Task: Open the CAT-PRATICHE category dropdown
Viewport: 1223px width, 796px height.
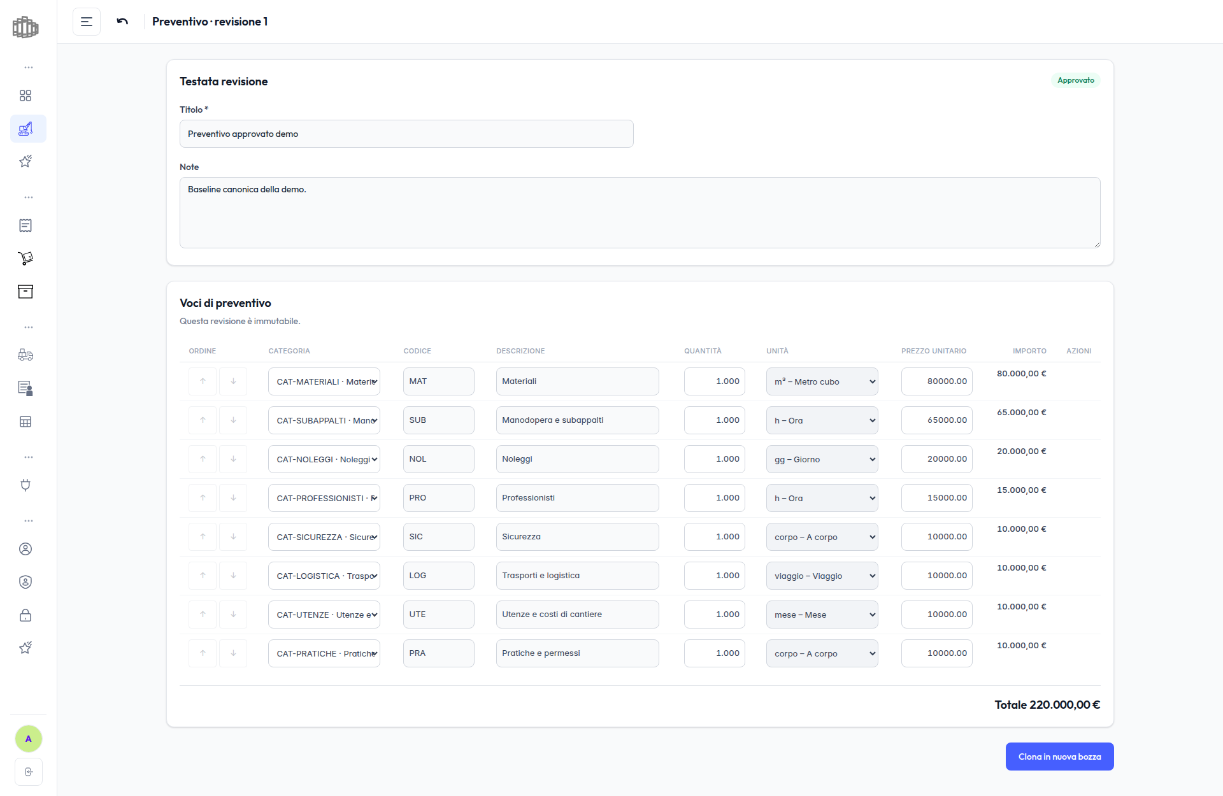Action: (x=324, y=653)
